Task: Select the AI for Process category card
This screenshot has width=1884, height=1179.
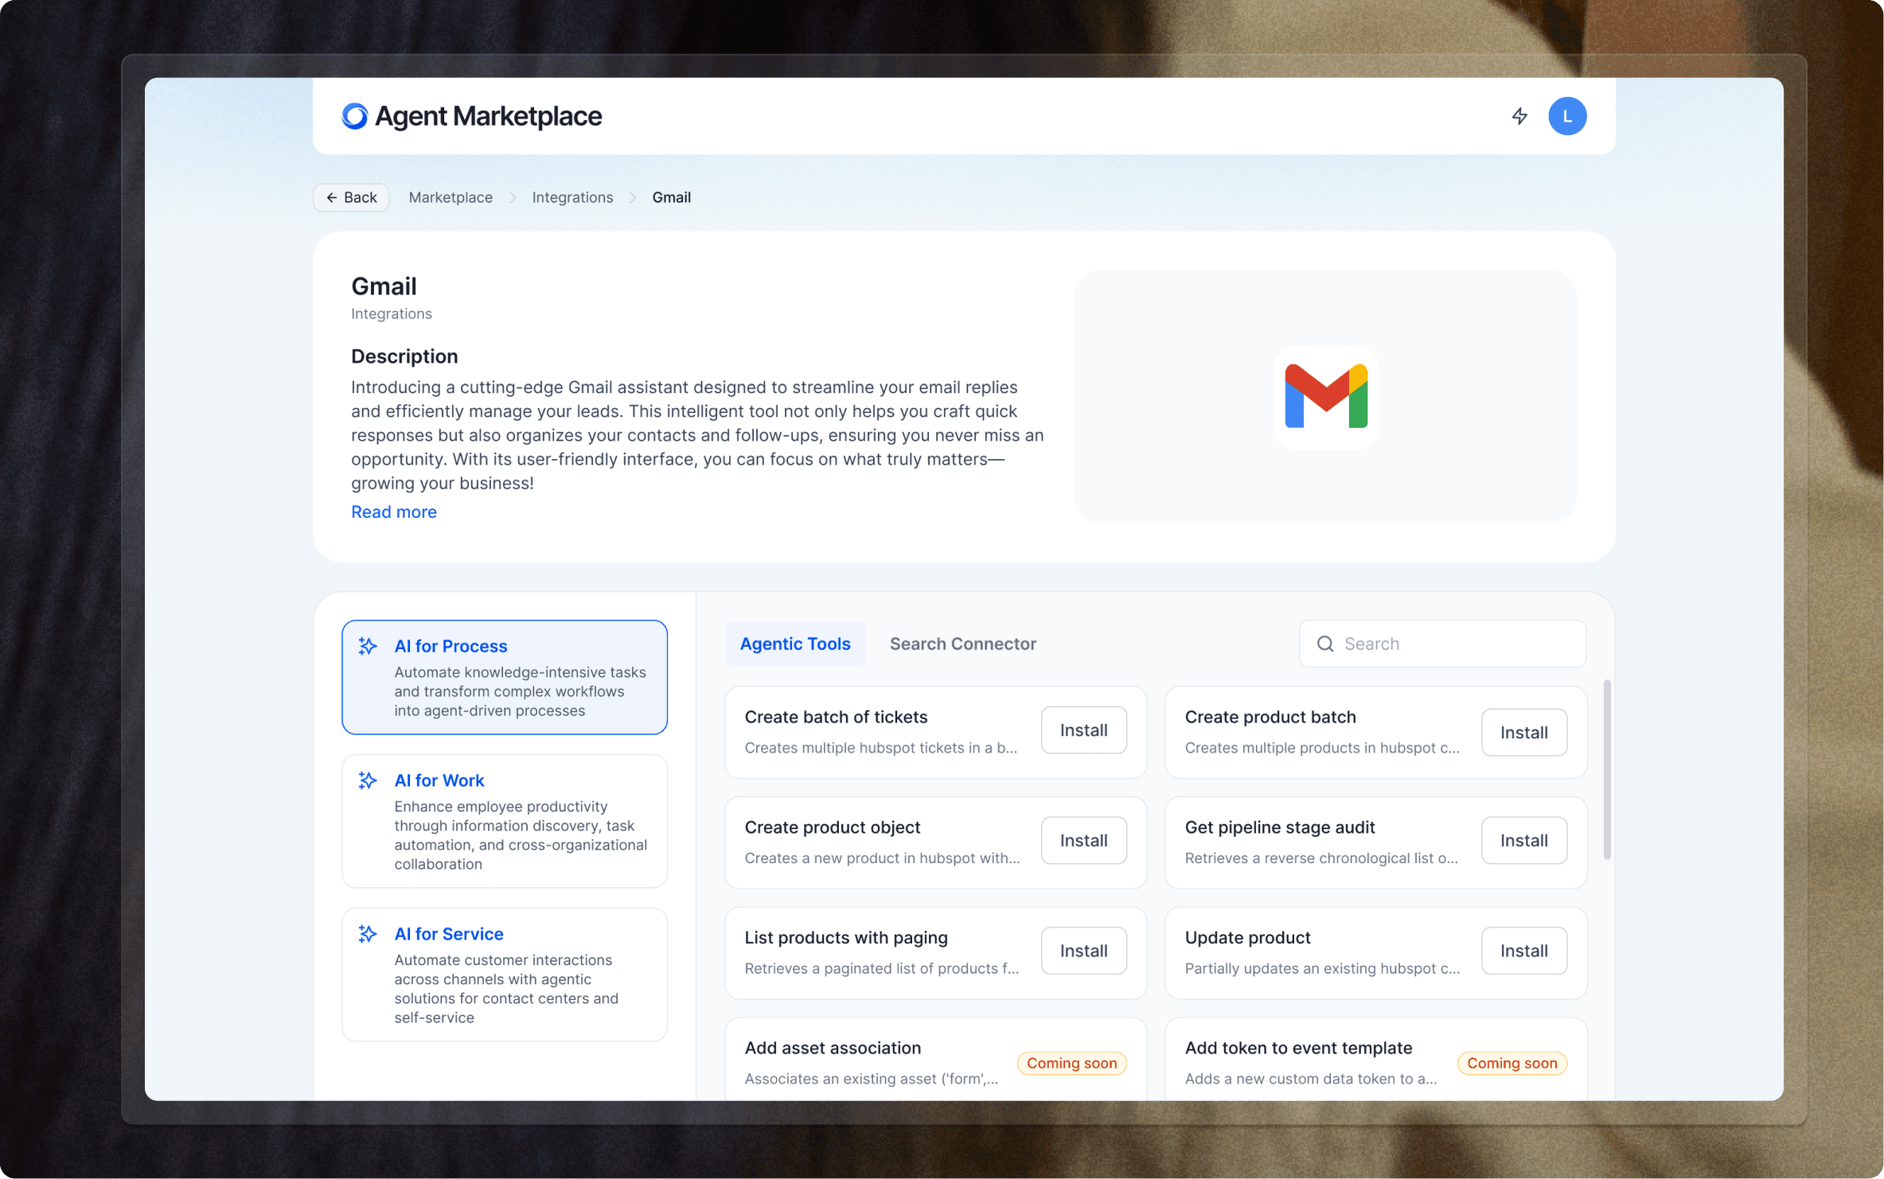Action: (504, 677)
